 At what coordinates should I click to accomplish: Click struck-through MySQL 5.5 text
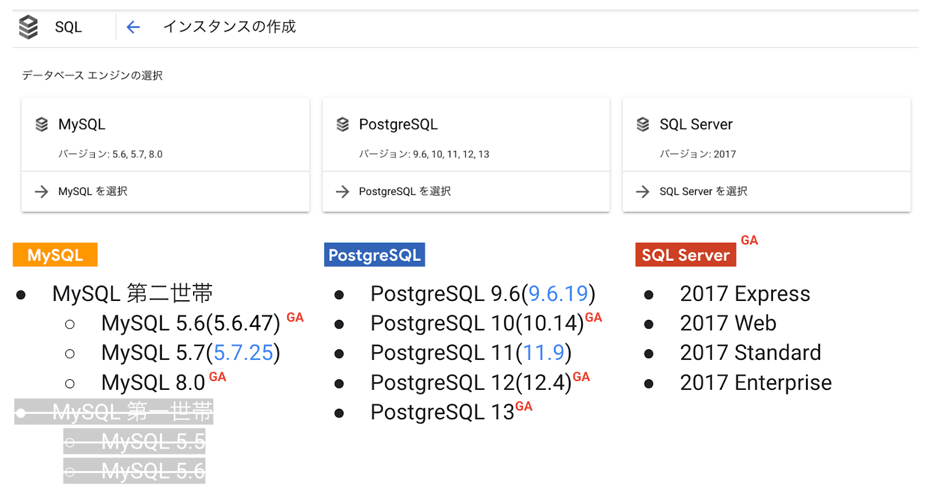click(x=153, y=441)
